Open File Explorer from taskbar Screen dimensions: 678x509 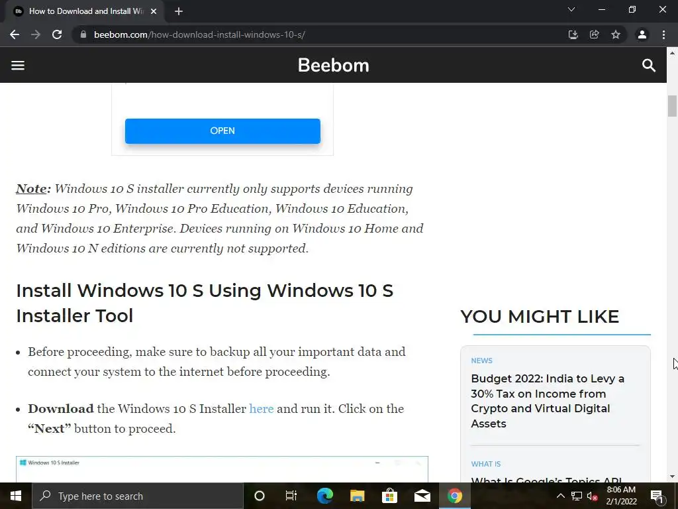point(357,496)
